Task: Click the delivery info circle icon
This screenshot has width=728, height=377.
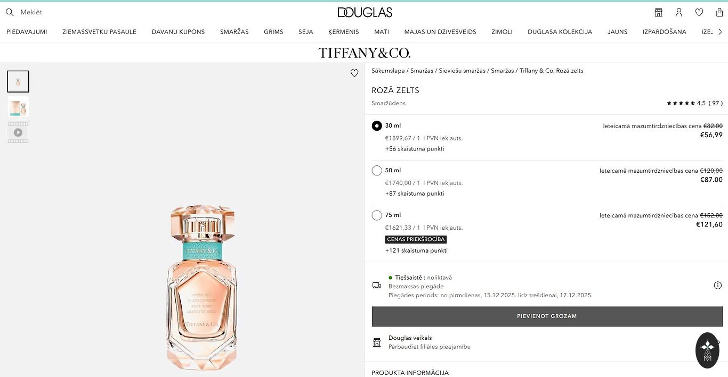Action: click(718, 286)
